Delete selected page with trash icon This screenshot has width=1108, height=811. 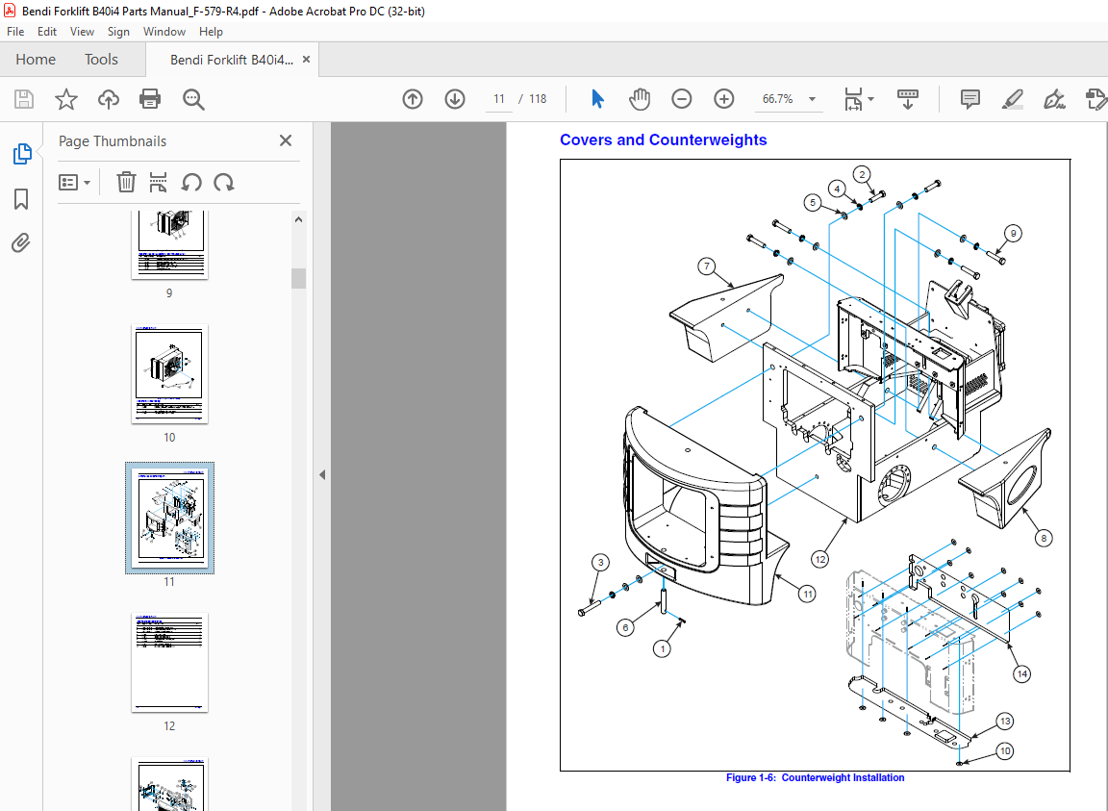coord(126,183)
